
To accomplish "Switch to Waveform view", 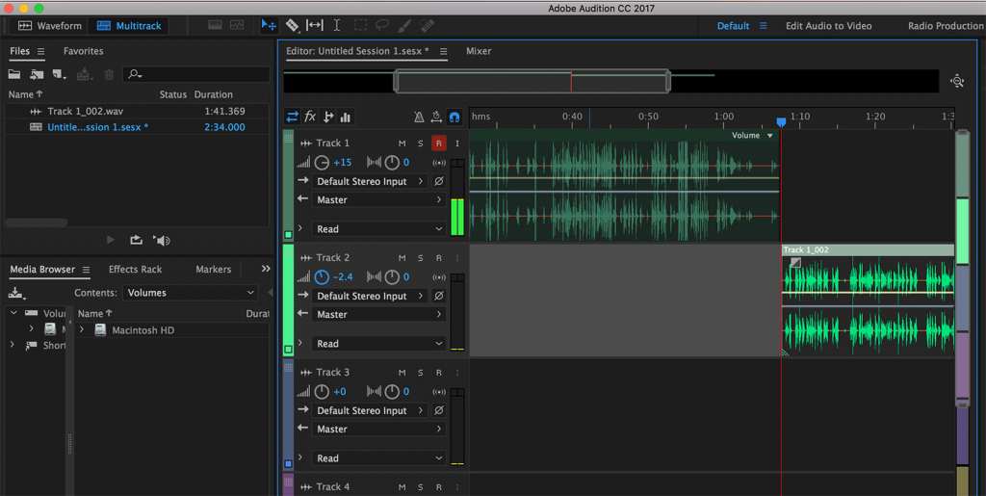I will [48, 26].
